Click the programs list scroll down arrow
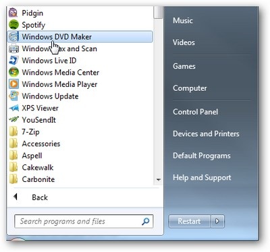The image size is (270, 252). point(159,180)
